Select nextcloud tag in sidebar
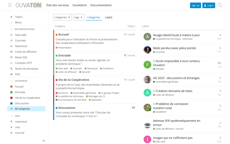 [21, 121]
